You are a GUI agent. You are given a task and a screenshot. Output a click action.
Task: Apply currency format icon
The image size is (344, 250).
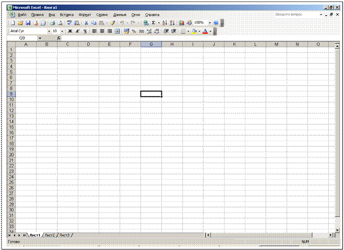coord(126,31)
